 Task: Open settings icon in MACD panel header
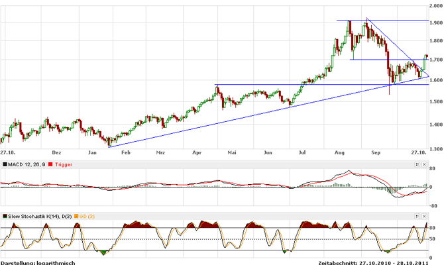click(417, 164)
